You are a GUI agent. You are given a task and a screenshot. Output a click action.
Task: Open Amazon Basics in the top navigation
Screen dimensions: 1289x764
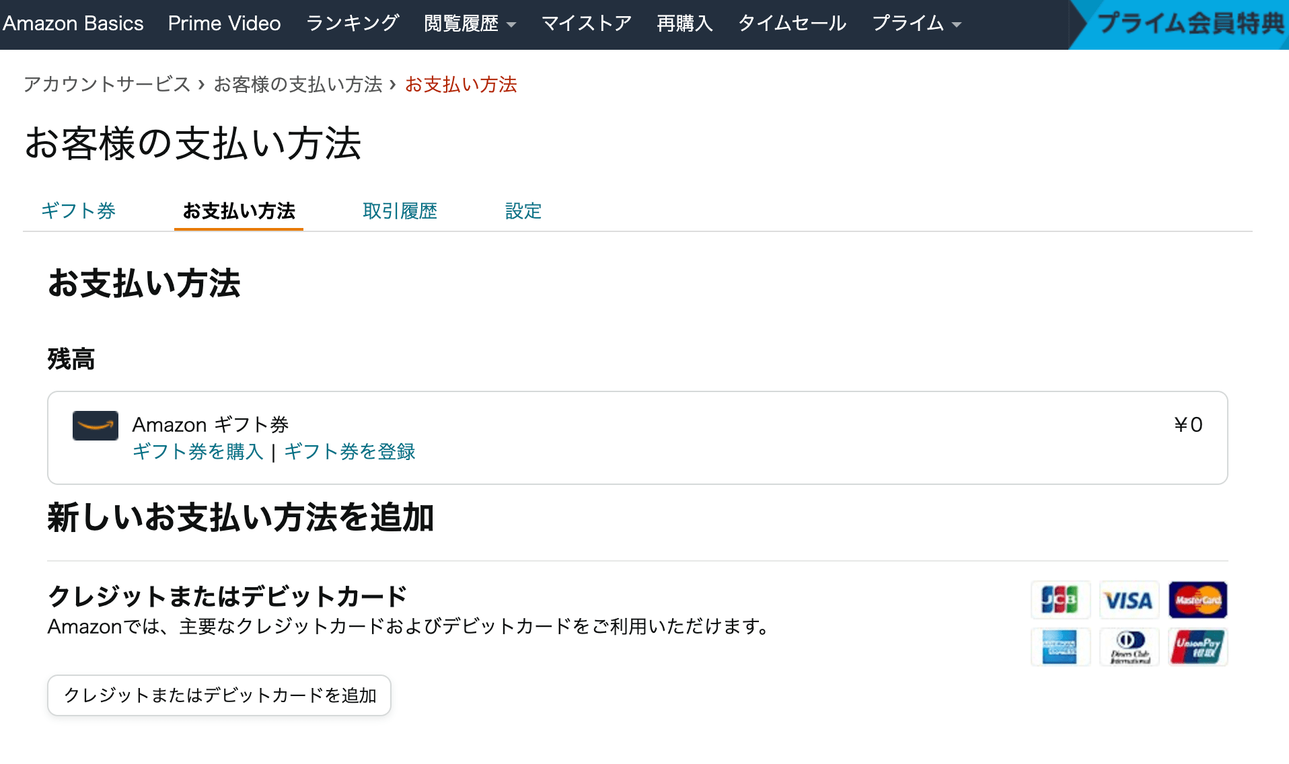coord(73,24)
